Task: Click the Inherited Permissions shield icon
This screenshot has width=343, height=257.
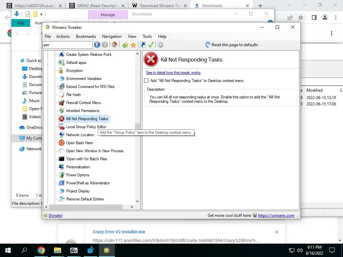Action: 62,110
